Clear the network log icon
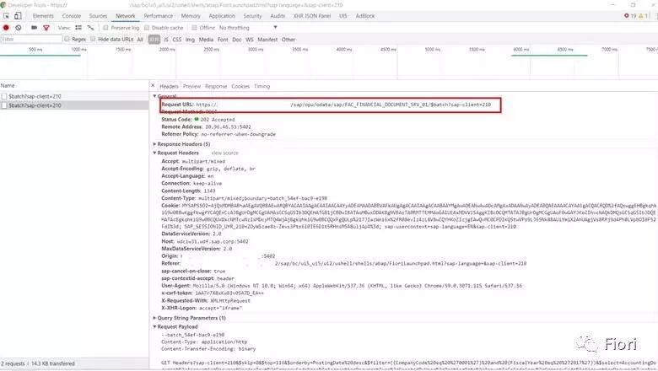658x371 pixels. 19,28
